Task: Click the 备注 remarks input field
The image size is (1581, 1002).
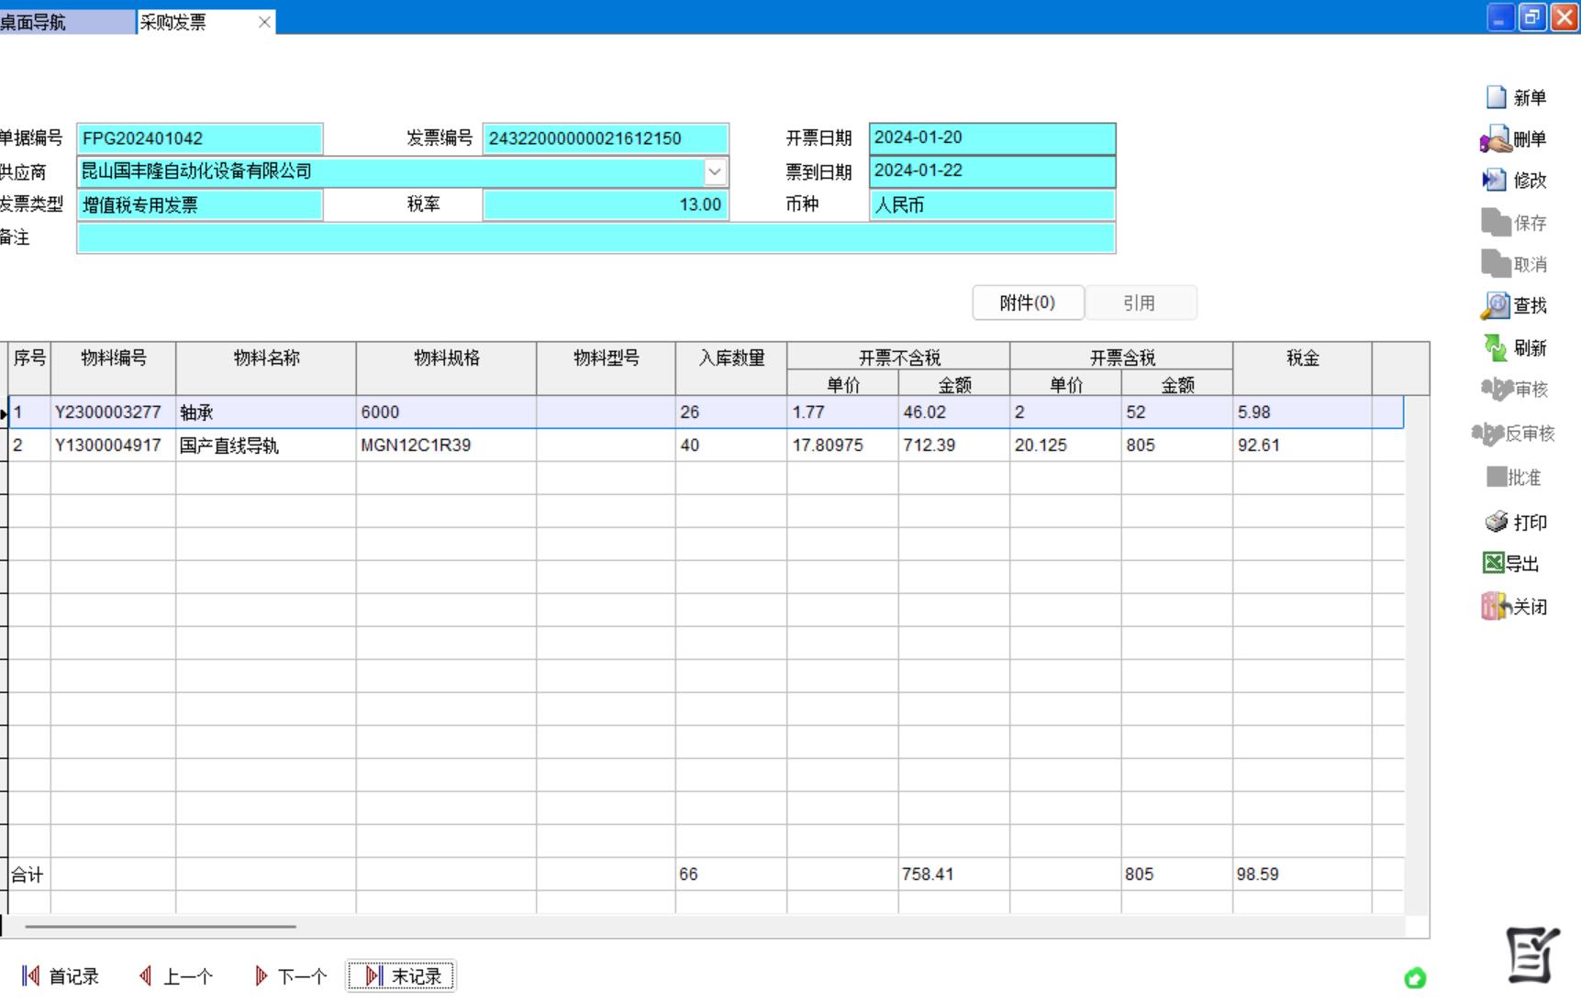Action: (596, 238)
